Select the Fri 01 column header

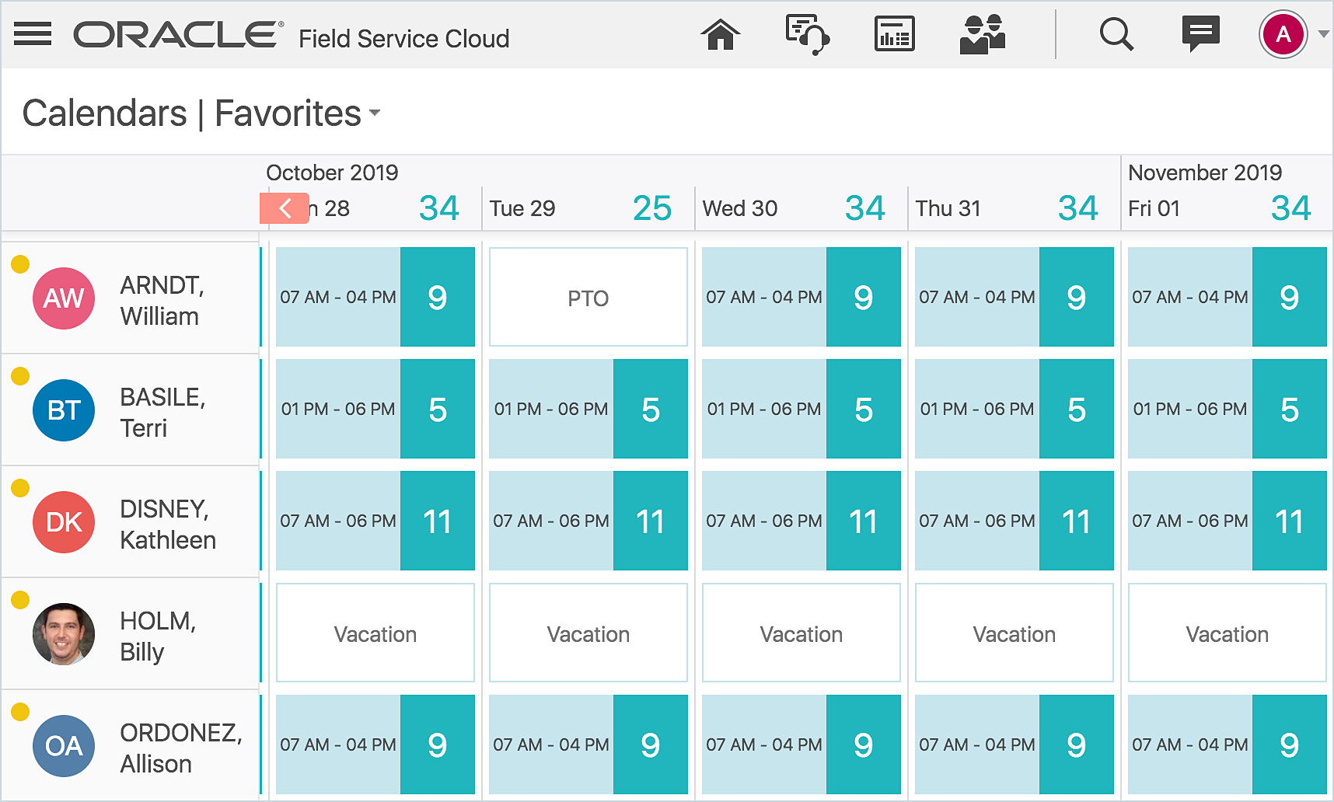(1154, 208)
